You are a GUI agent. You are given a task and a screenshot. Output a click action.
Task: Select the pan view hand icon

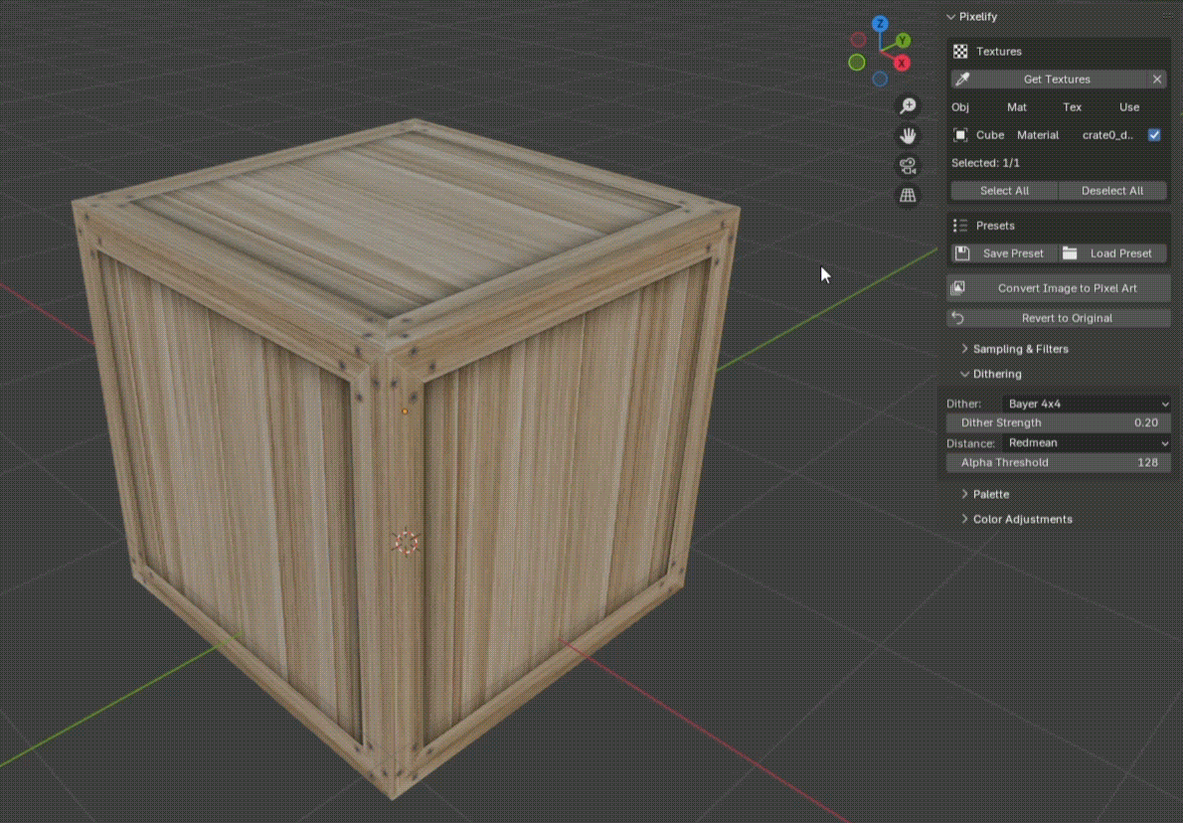click(x=908, y=136)
